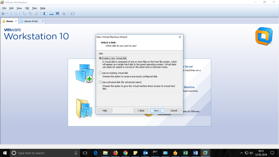
Task: Open Excel from the taskbar
Action: [x=185, y=153]
